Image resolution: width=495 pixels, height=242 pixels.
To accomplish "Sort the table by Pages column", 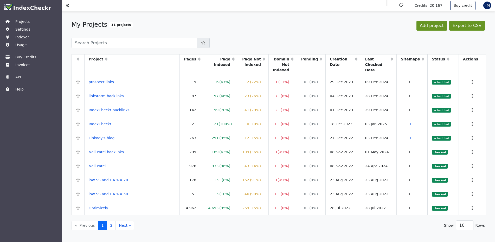I will (199, 59).
